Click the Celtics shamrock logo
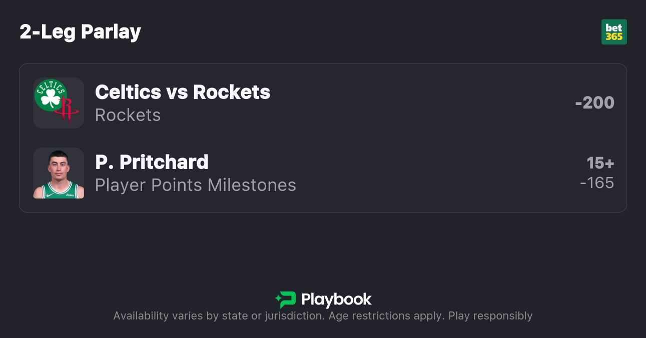This screenshot has width=646, height=338. click(51, 95)
